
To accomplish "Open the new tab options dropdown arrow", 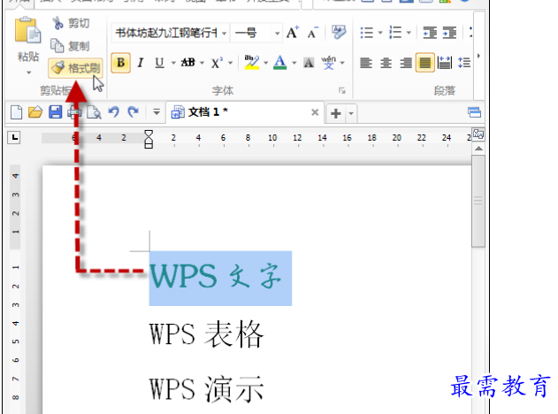I will (351, 113).
